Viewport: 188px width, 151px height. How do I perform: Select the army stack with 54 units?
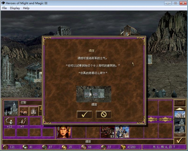coord(122,132)
